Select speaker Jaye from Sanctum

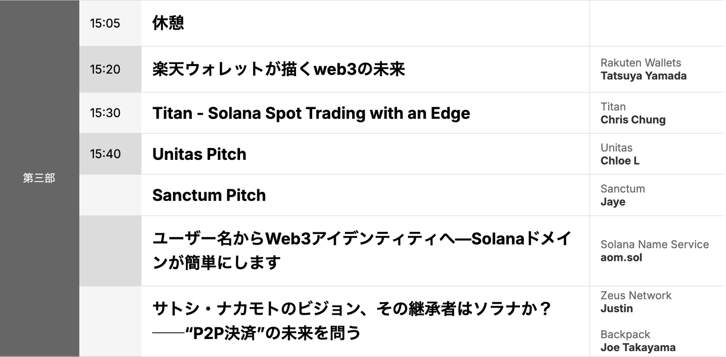[613, 202]
